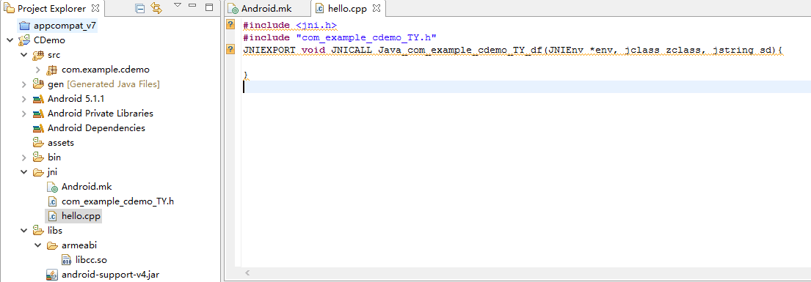This screenshot has width=811, height=282.
Task: Click com_example_cdemo_TY.h file icon
Action: click(52, 201)
